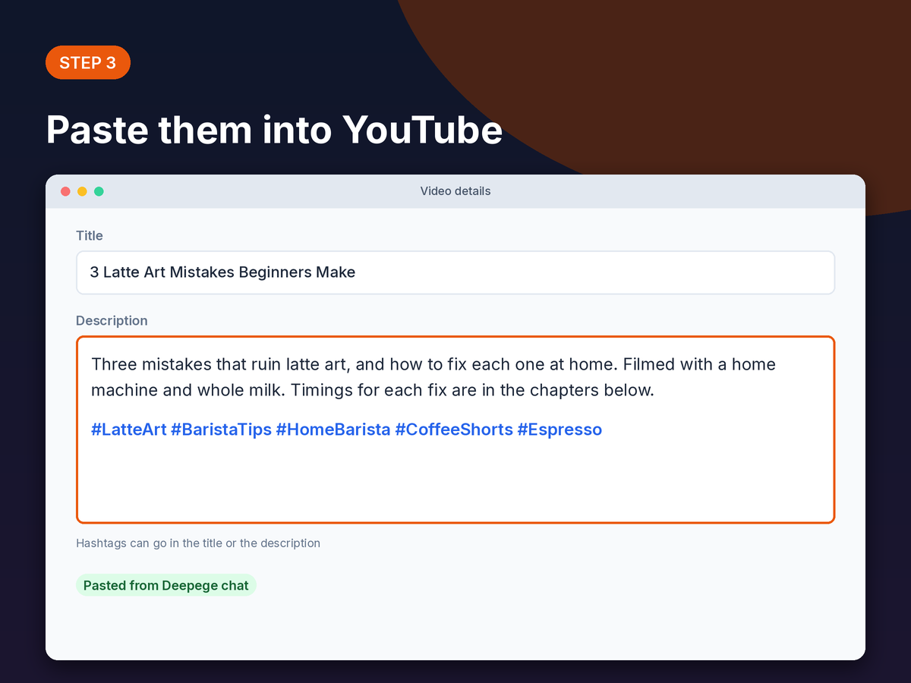
Task: Click the red close window dot
Action: coord(65,191)
